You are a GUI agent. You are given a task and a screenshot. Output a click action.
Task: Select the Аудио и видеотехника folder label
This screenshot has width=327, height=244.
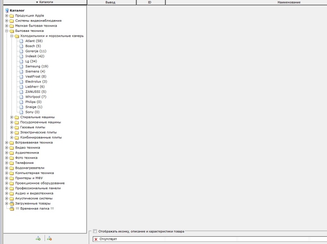34,193
